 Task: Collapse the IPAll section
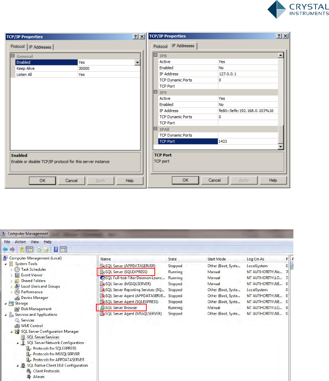coord(156,129)
